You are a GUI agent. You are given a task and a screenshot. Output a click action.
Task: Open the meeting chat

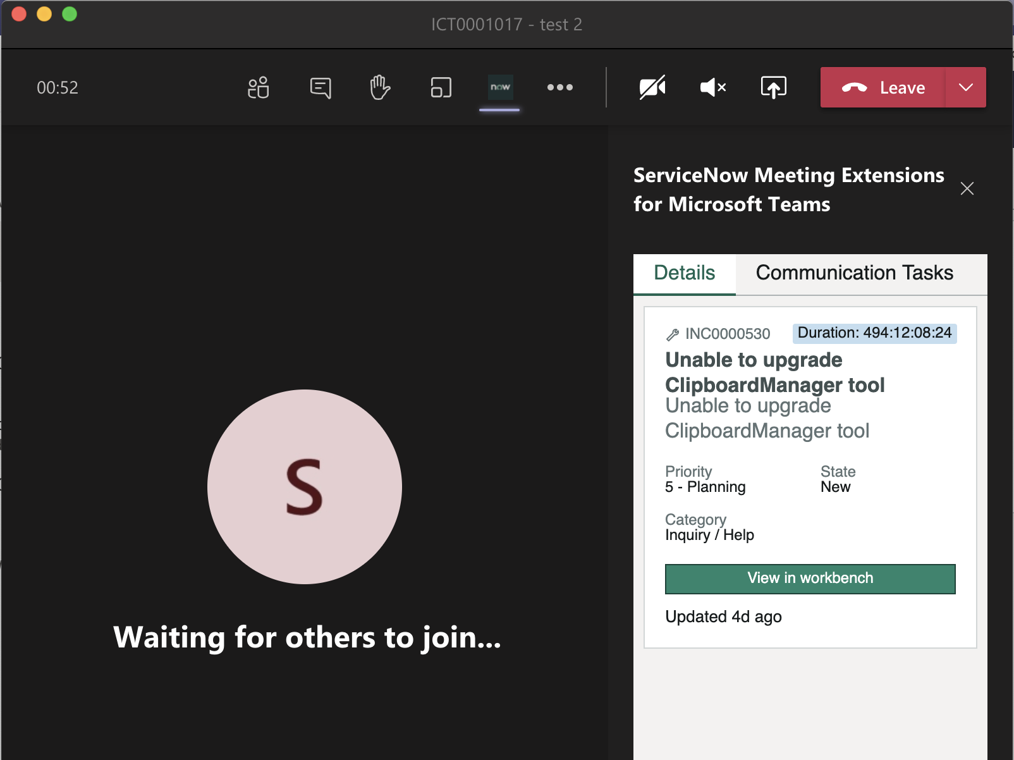coord(320,88)
